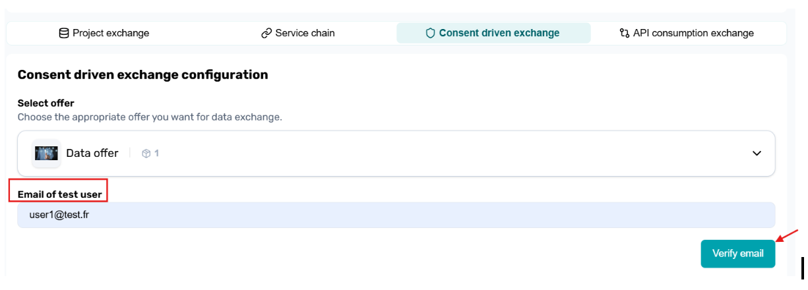
Task: Click the Data offer thumbnail image
Action: coord(46,154)
